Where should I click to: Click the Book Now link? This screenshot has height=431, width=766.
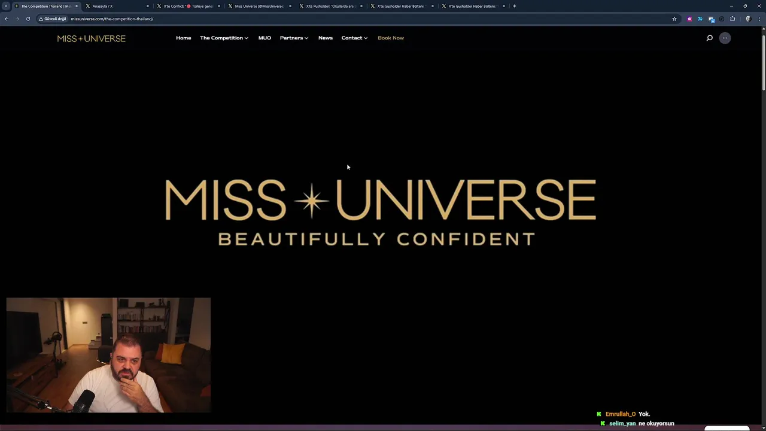[391, 38]
